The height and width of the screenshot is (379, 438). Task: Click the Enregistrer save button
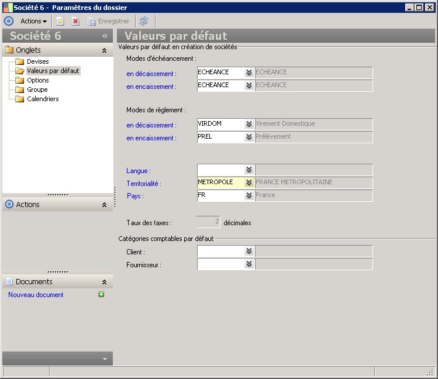pyautogui.click(x=108, y=21)
